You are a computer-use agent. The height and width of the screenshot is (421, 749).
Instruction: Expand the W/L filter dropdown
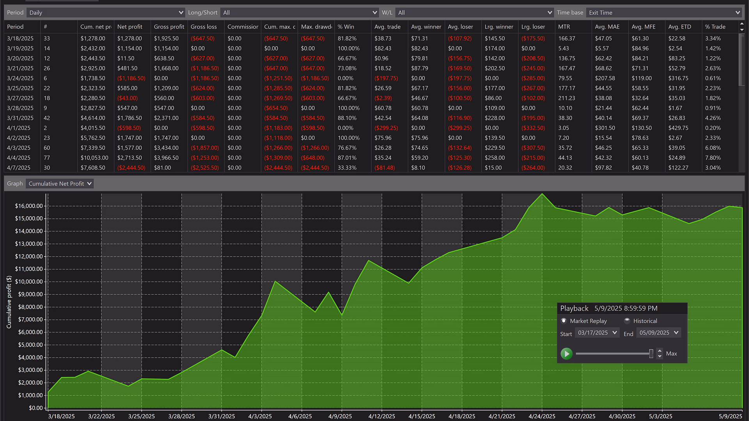[474, 12]
